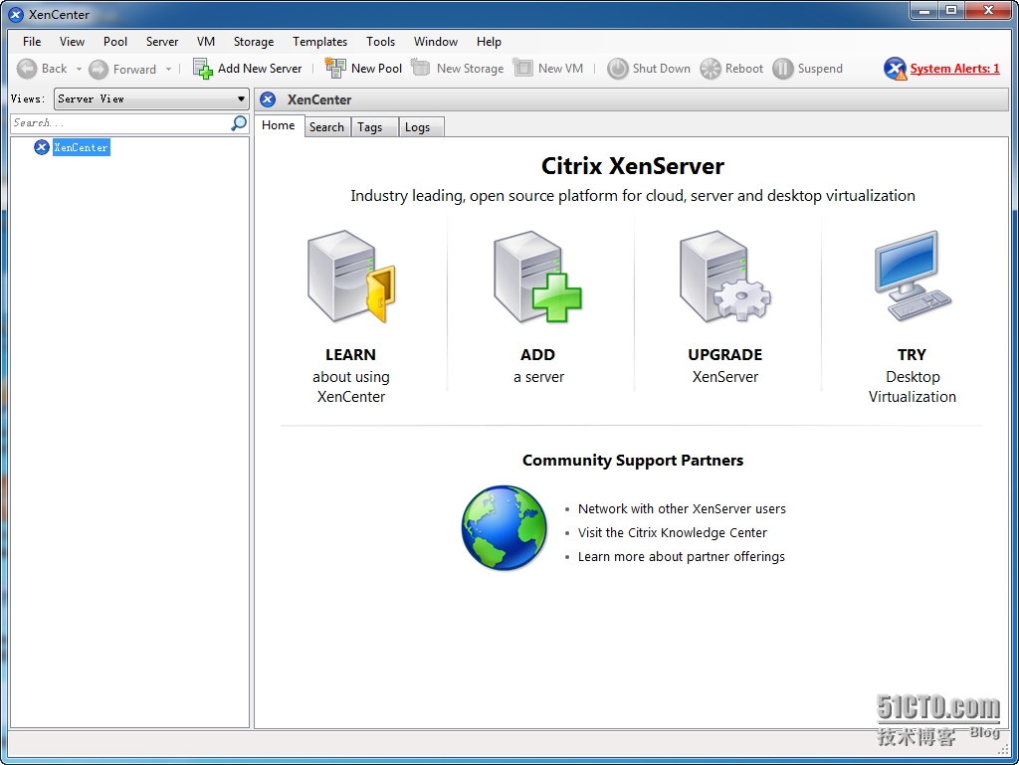Click Visit the Citrix Knowledge Center
The width and height of the screenshot is (1019, 765).
point(672,532)
